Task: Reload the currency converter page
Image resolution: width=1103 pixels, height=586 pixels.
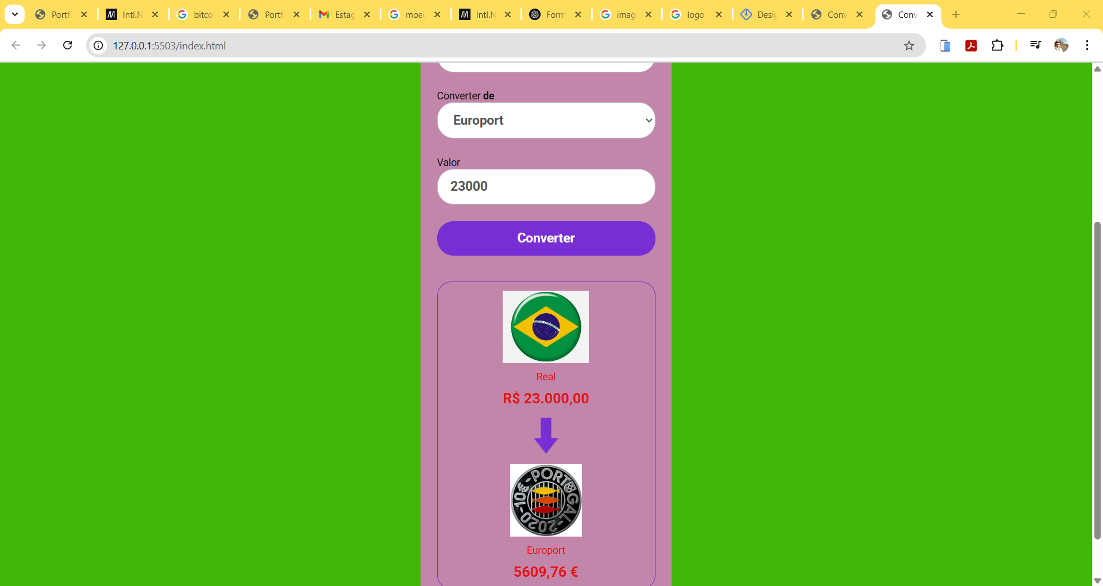Action: [x=67, y=45]
